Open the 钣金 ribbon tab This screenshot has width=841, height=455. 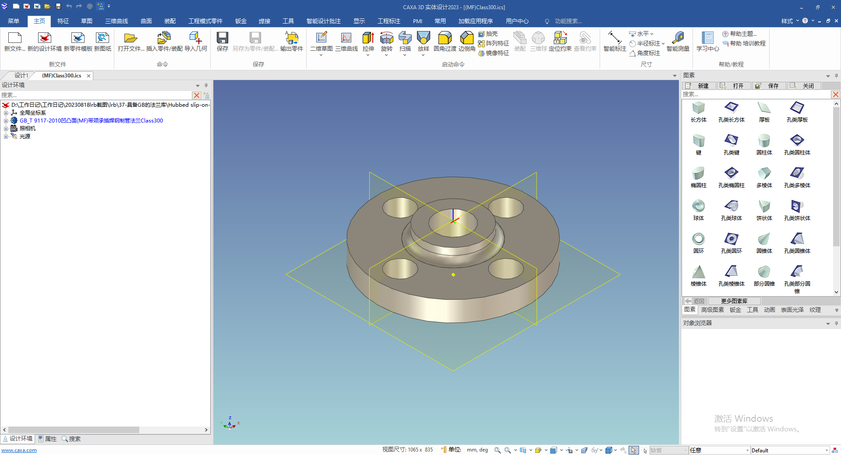click(241, 21)
